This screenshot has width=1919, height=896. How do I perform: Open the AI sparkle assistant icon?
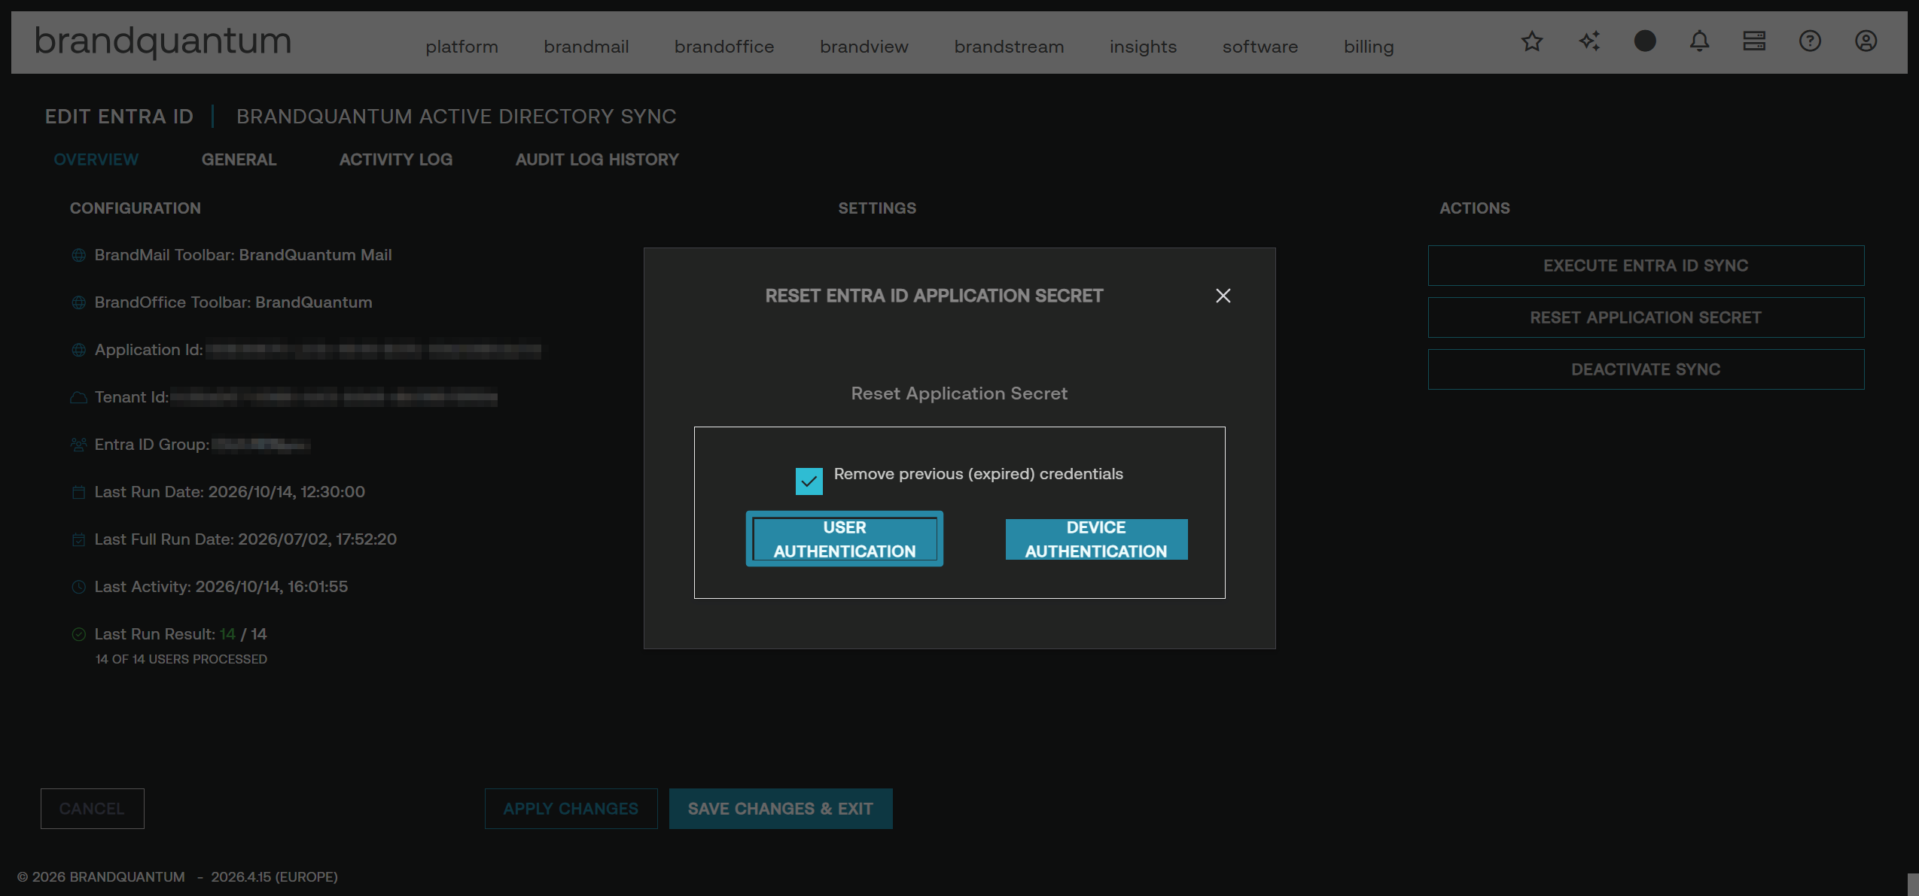[x=1589, y=41]
